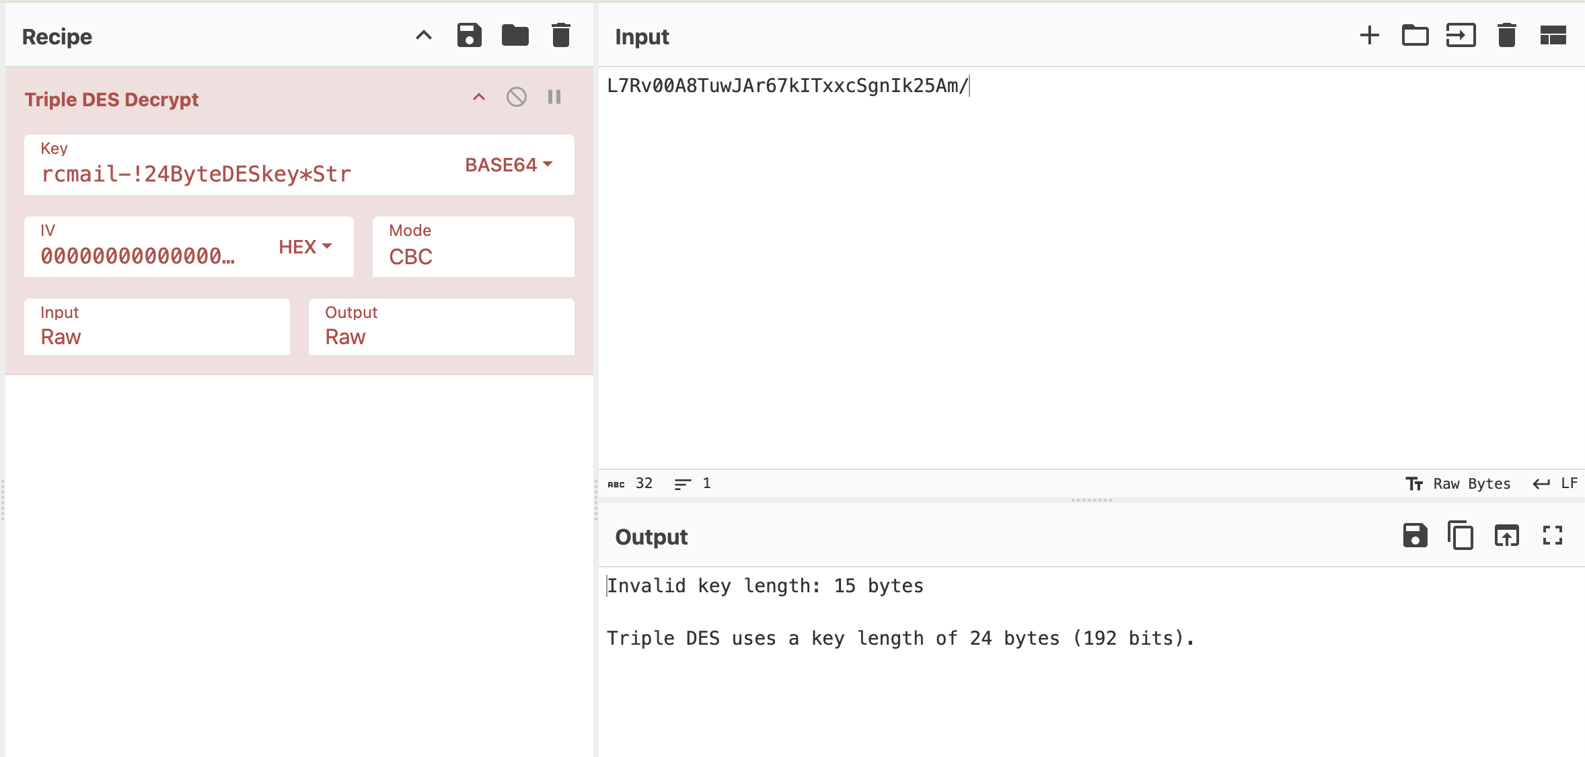Open a folder as input
This screenshot has height=757, width=1585.
click(1415, 36)
